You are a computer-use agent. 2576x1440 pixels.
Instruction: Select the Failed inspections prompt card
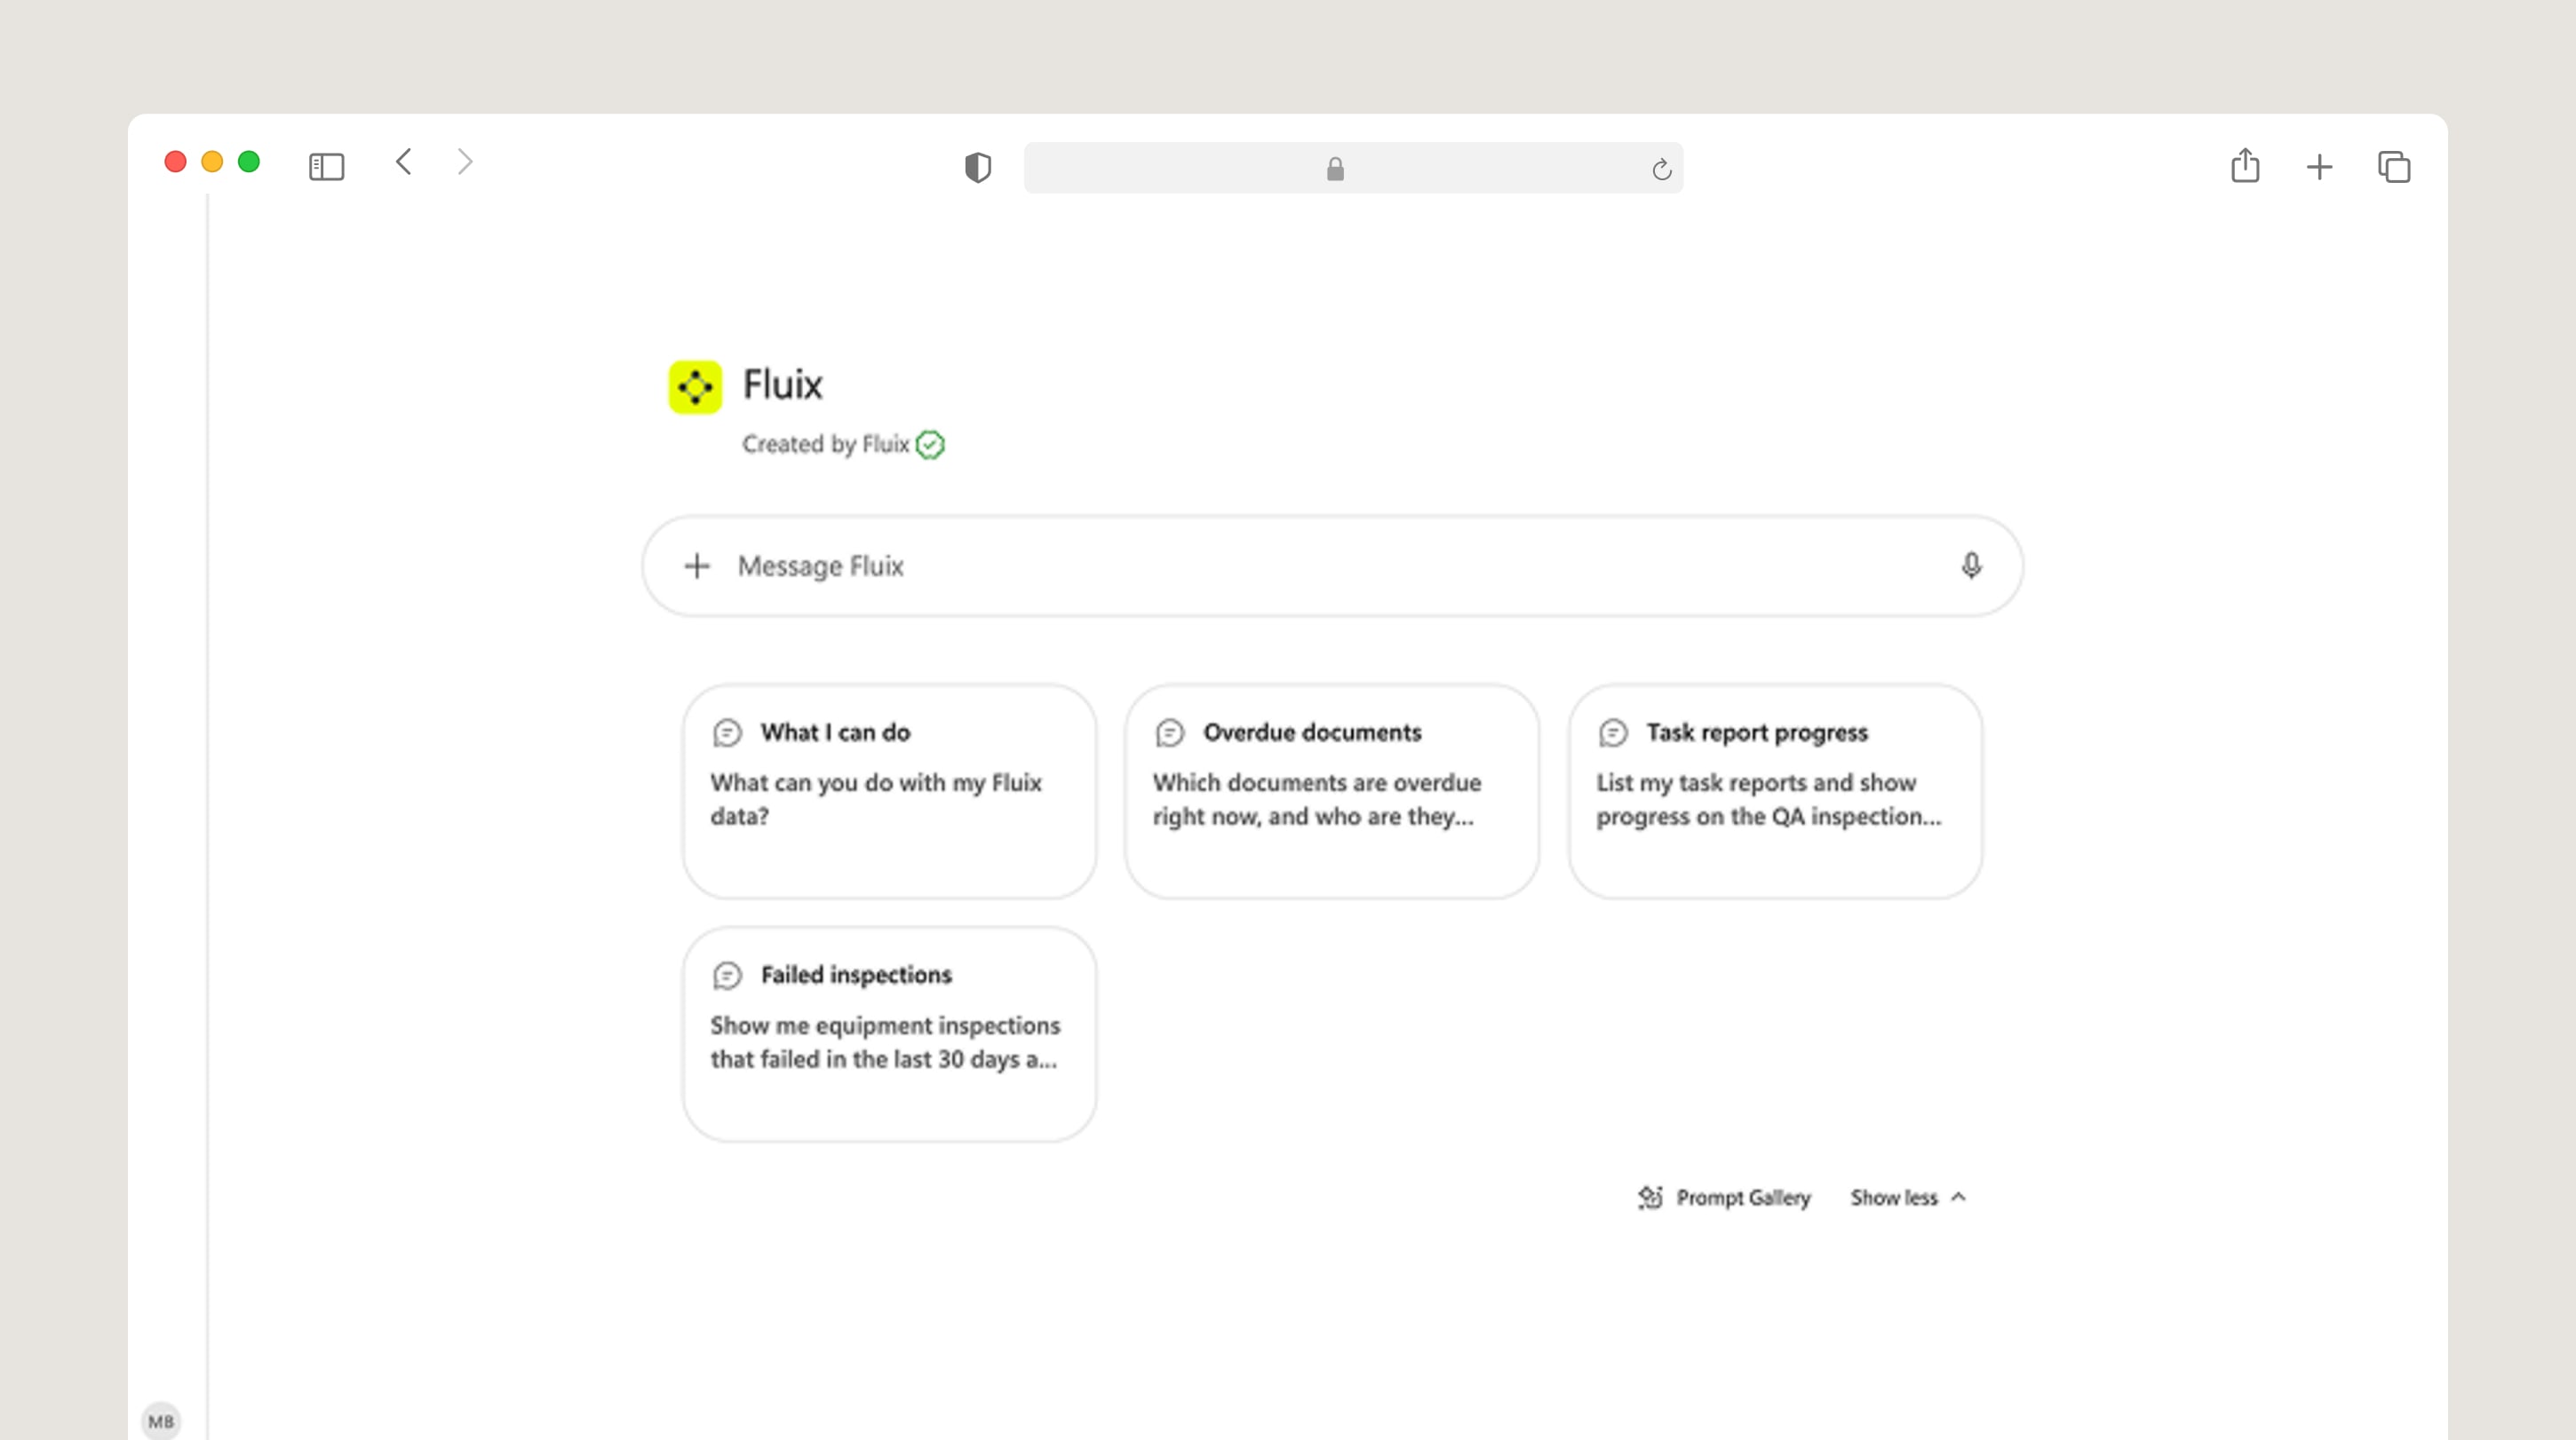889,1034
